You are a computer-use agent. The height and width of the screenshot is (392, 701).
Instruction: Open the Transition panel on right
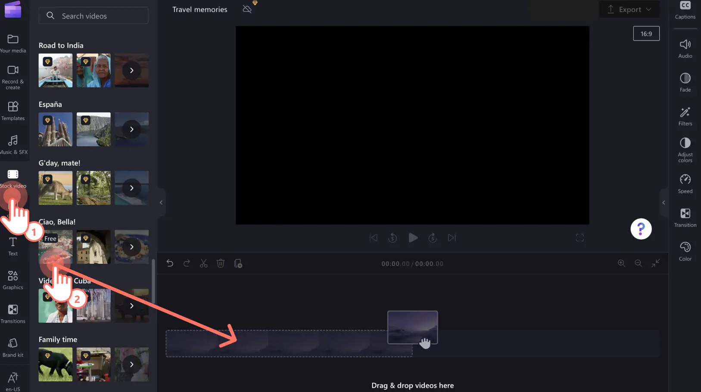685,218
